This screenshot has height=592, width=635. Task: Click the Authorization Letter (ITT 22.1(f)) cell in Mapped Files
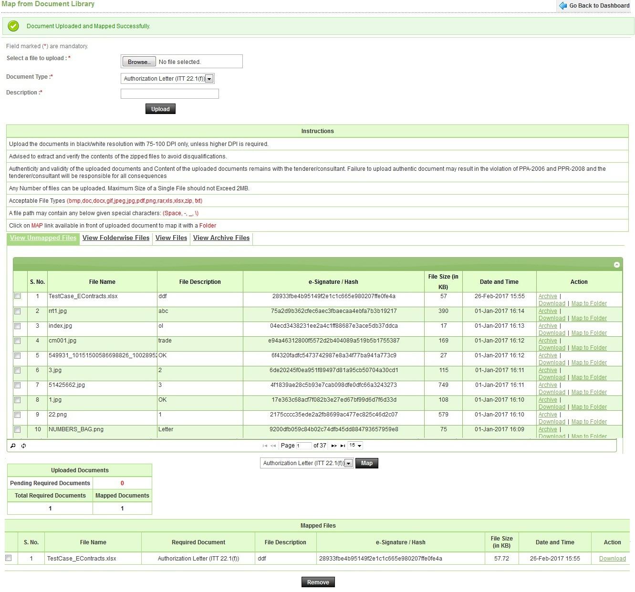[x=198, y=559]
